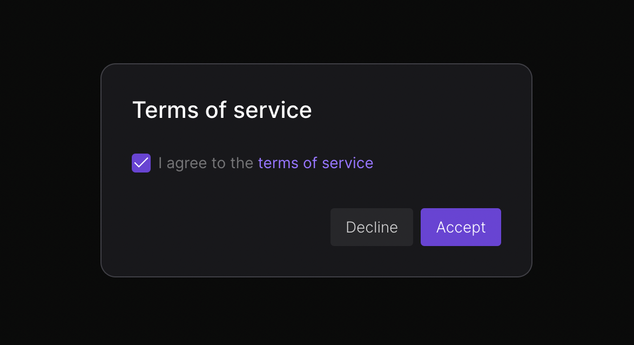Open the terms of service link
This screenshot has width=634, height=345.
click(315, 163)
